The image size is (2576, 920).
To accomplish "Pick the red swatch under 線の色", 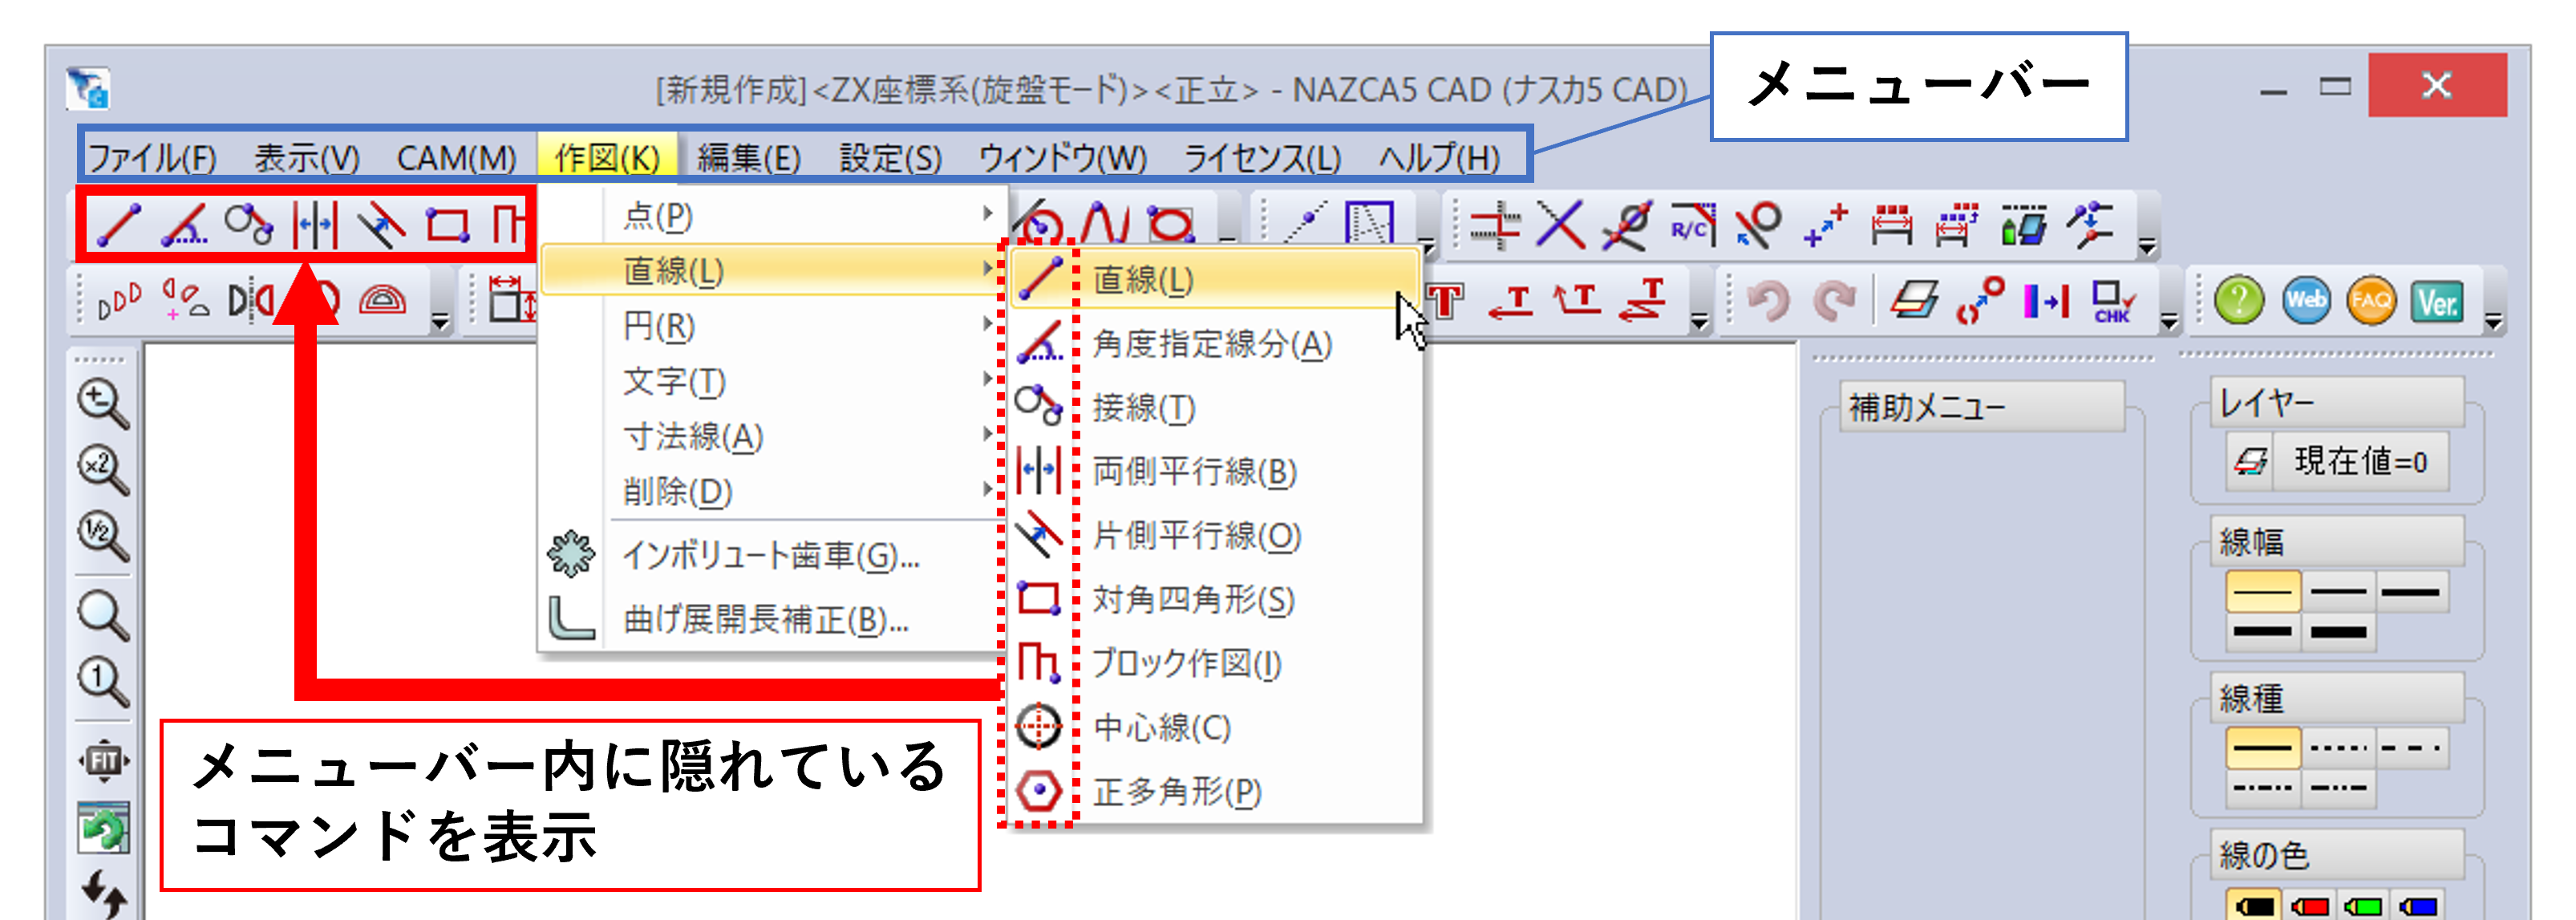I will [2310, 906].
